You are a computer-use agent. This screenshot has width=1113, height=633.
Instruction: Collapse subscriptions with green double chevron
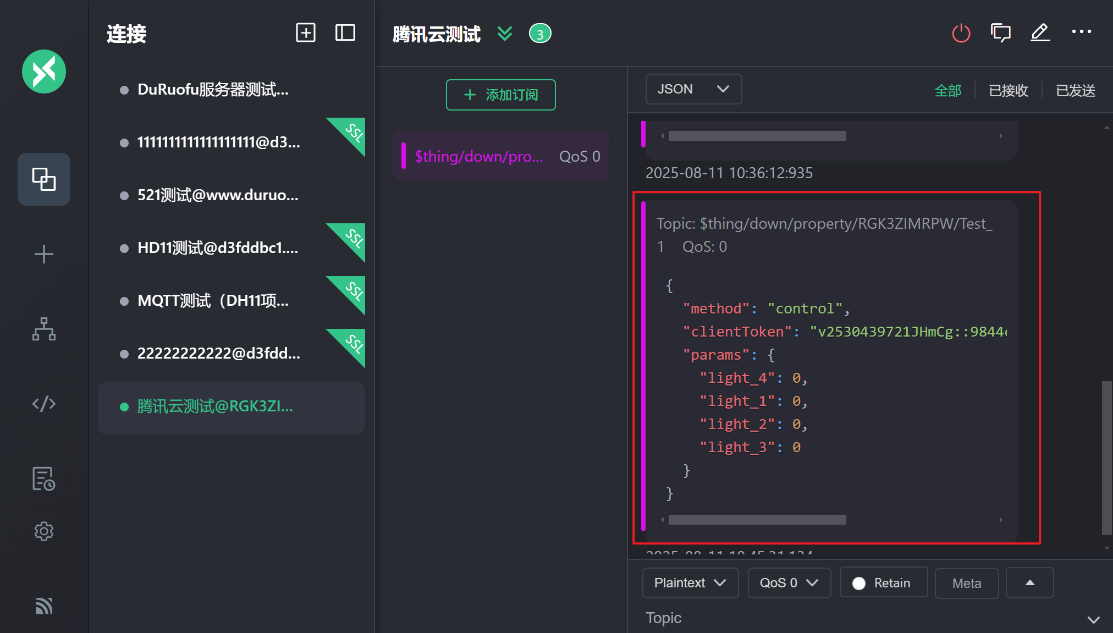point(504,34)
